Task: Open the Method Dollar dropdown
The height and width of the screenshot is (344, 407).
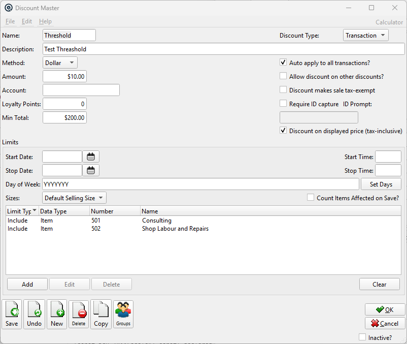Action: pos(60,62)
